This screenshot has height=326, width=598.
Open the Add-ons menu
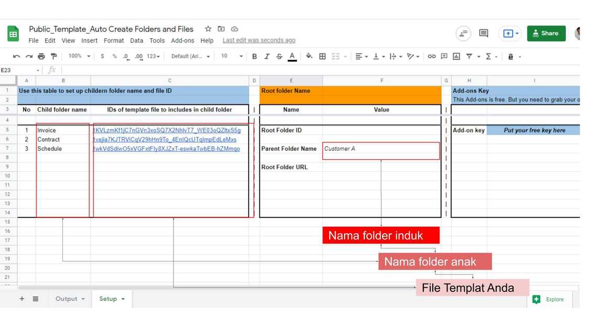182,41
